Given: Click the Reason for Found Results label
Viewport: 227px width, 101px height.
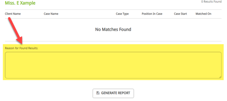Looking at the screenshot, I should pyautogui.click(x=21, y=48).
